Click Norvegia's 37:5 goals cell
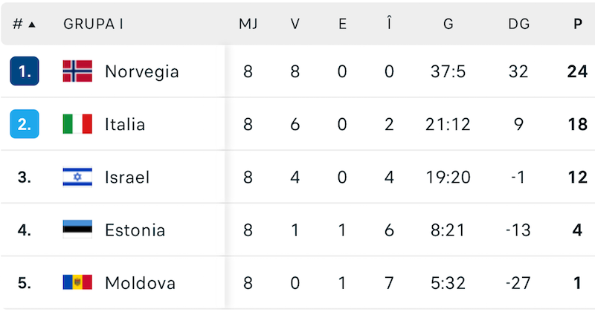The height and width of the screenshot is (312, 595). pyautogui.click(x=448, y=71)
